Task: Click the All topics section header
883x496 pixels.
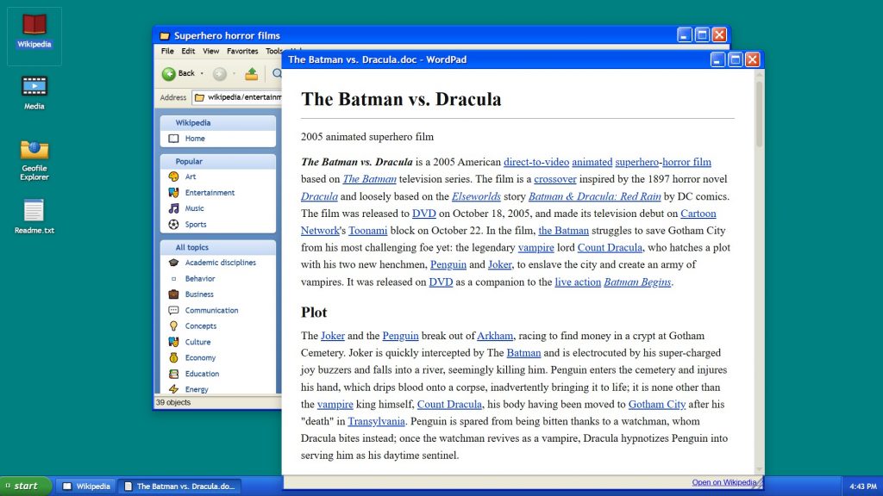Action: (x=218, y=247)
